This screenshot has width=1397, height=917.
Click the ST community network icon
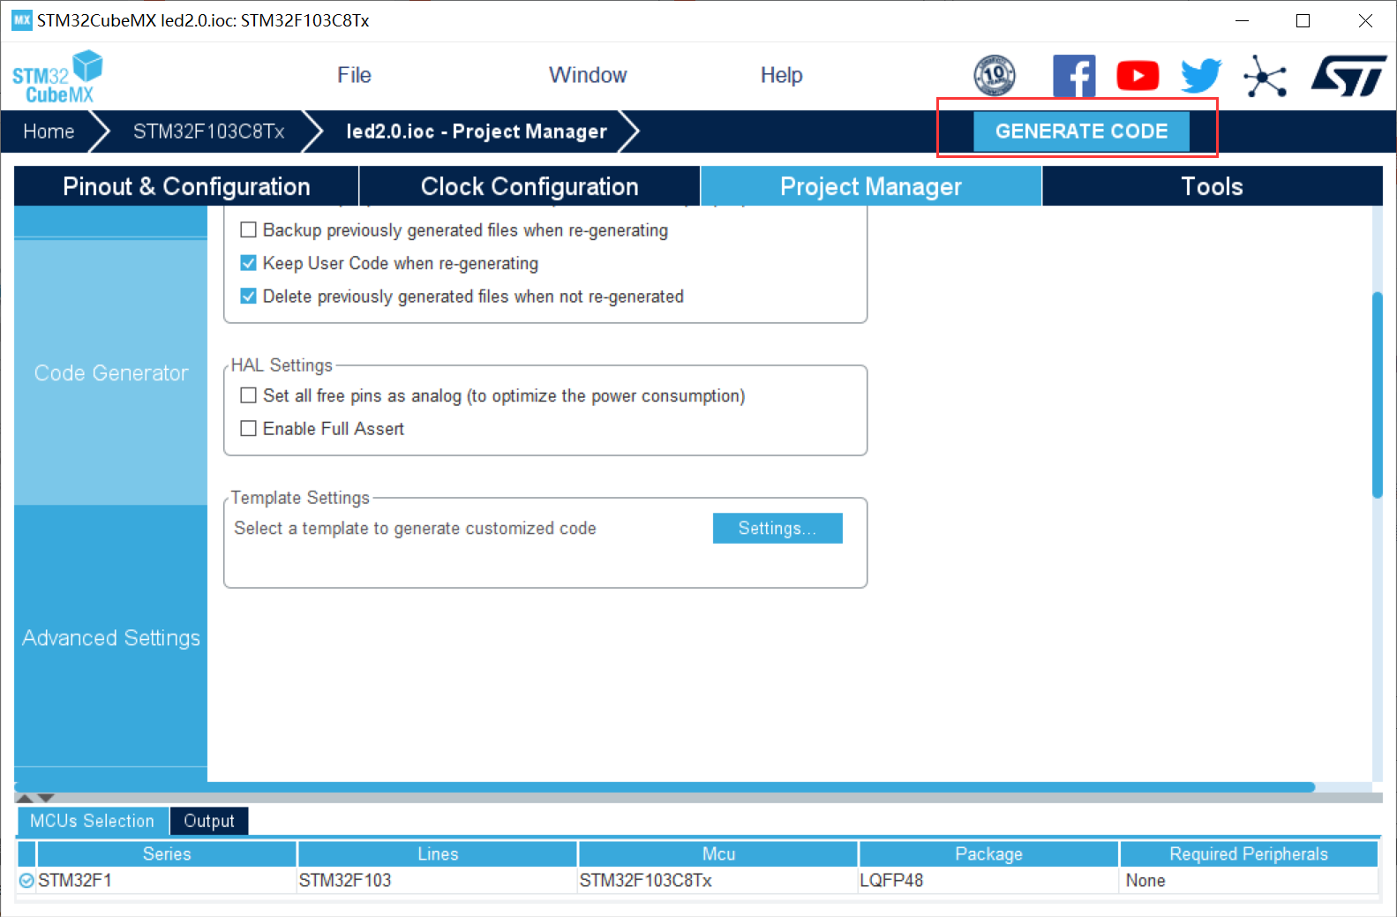tap(1265, 76)
